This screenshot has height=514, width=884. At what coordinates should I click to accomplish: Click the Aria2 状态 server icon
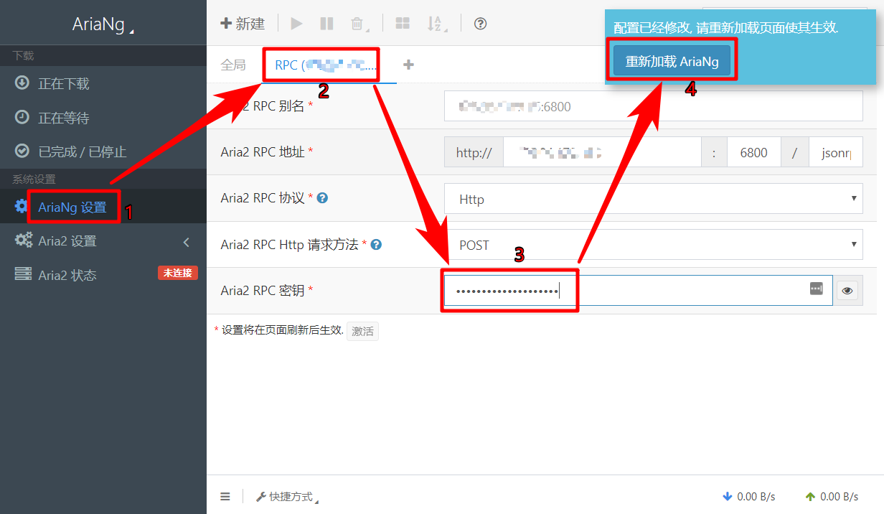coord(24,274)
